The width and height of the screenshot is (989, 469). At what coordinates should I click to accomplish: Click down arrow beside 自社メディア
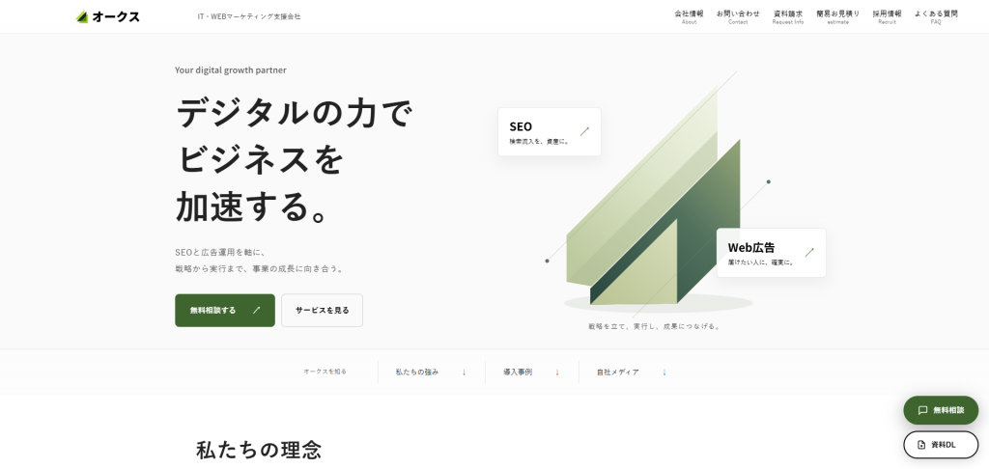(664, 372)
